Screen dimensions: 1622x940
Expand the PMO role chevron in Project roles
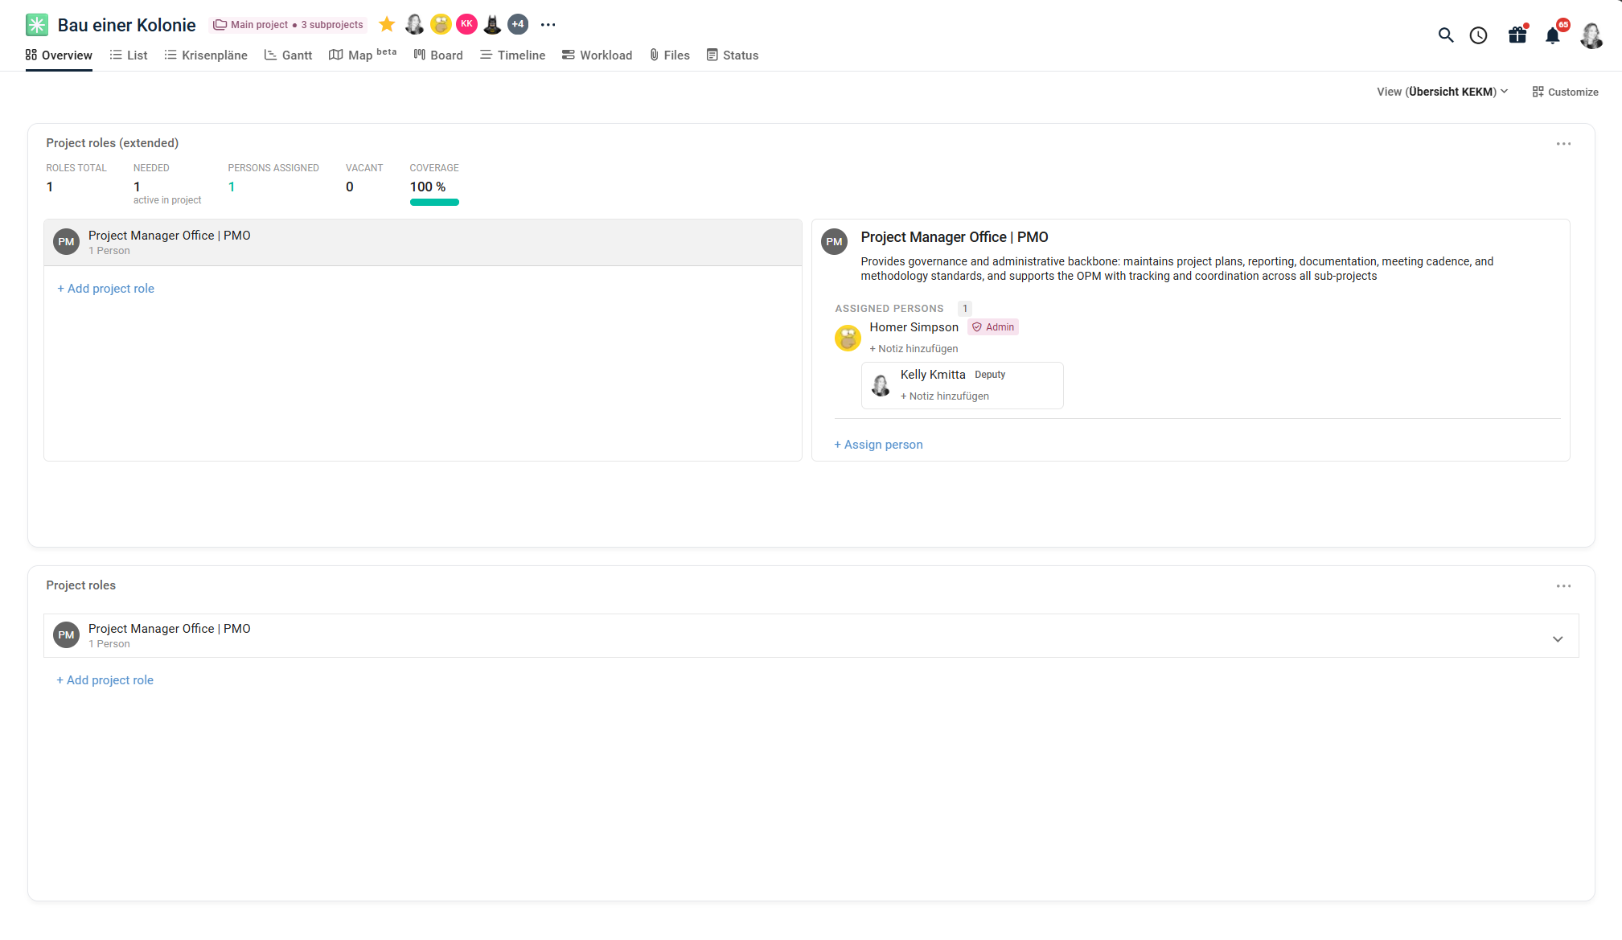[x=1558, y=639]
